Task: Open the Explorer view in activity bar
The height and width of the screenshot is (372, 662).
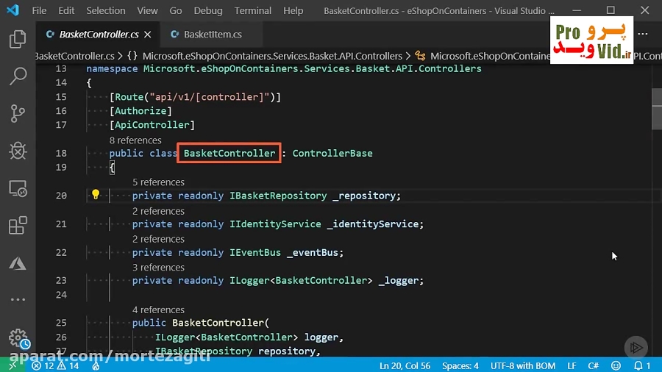Action: tap(18, 39)
